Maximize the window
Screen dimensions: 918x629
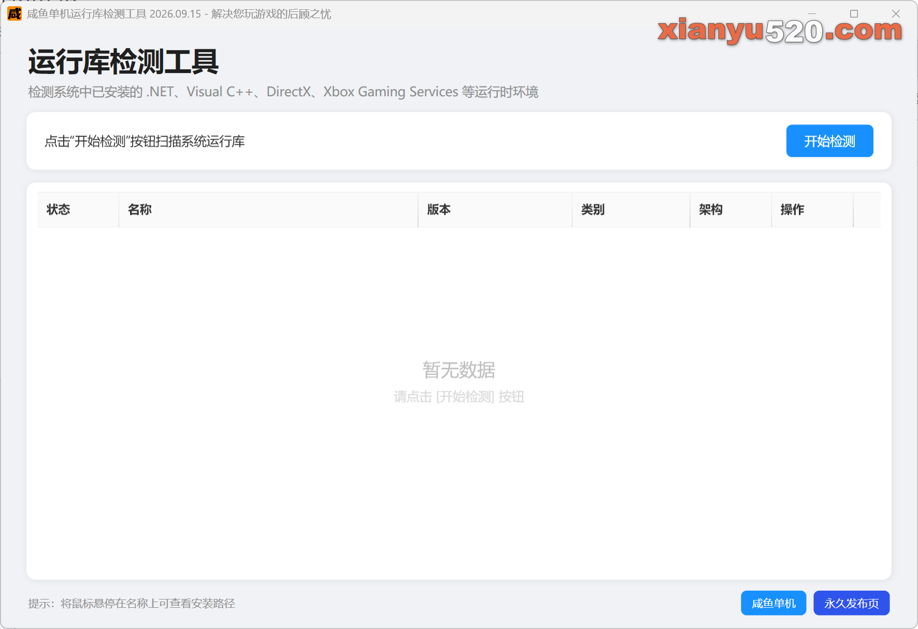pos(854,14)
